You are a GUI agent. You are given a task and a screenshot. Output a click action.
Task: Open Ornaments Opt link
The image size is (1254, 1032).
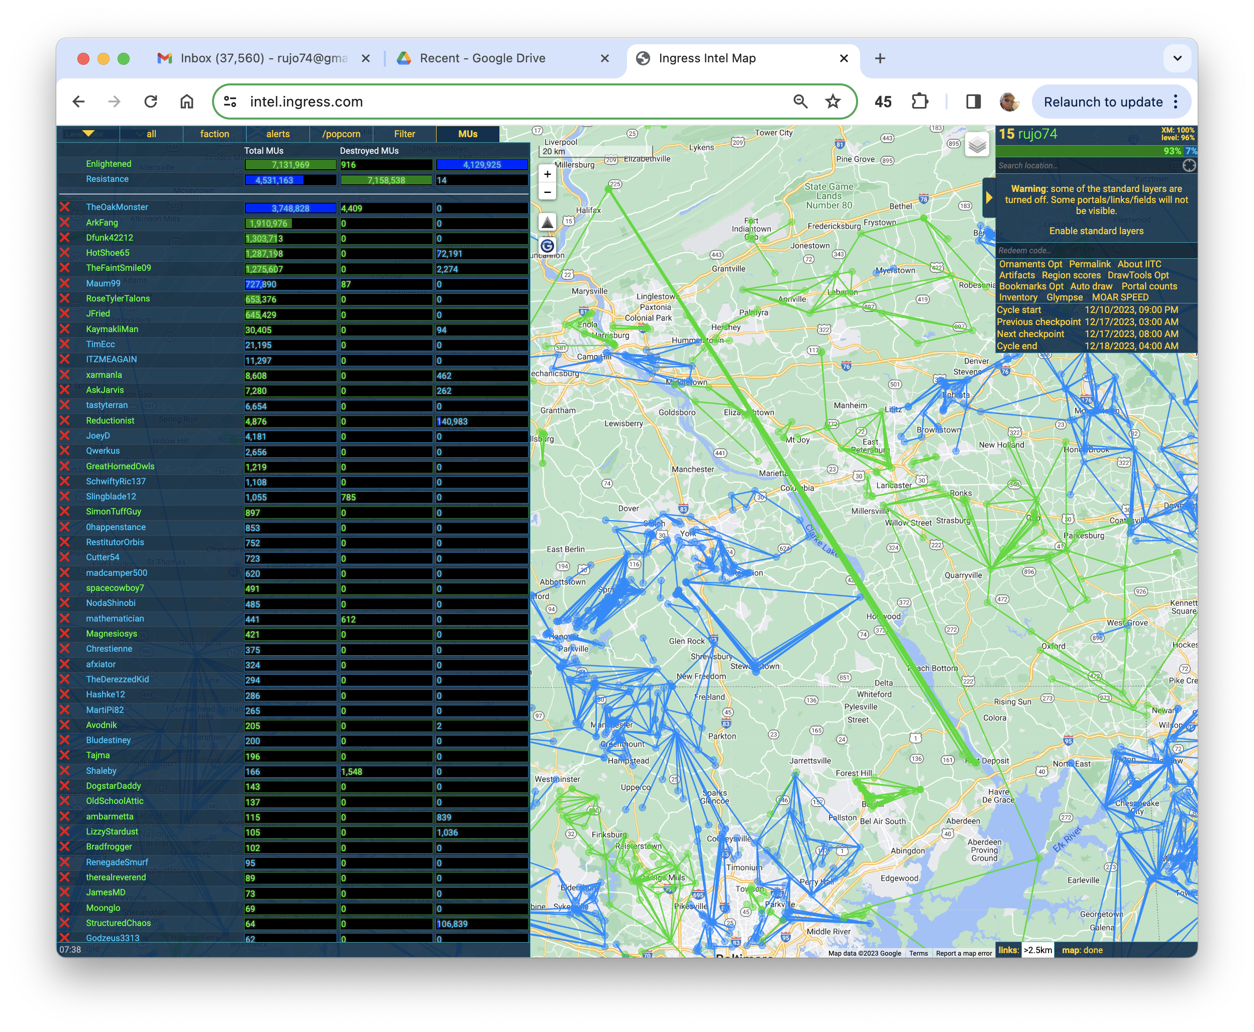coord(1030,264)
